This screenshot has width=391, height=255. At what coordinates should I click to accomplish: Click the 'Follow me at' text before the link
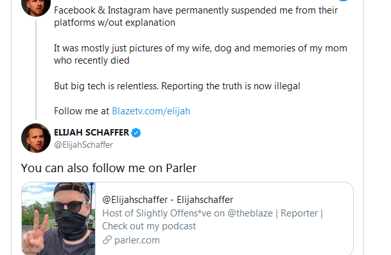[82, 111]
